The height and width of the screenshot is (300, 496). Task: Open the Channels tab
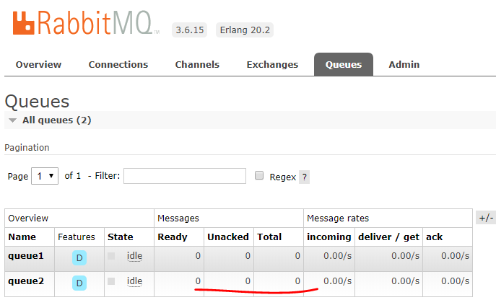[x=197, y=64]
